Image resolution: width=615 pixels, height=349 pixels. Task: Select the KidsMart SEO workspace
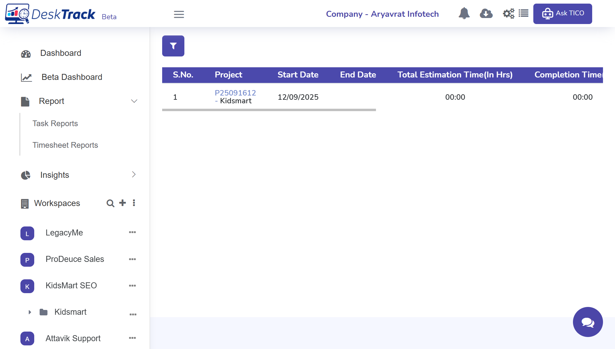71,286
